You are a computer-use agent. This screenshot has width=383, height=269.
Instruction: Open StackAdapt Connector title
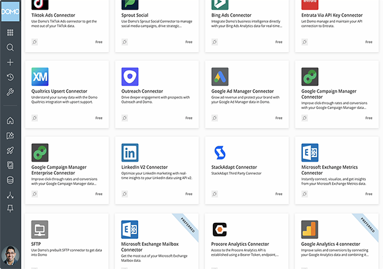(234, 167)
